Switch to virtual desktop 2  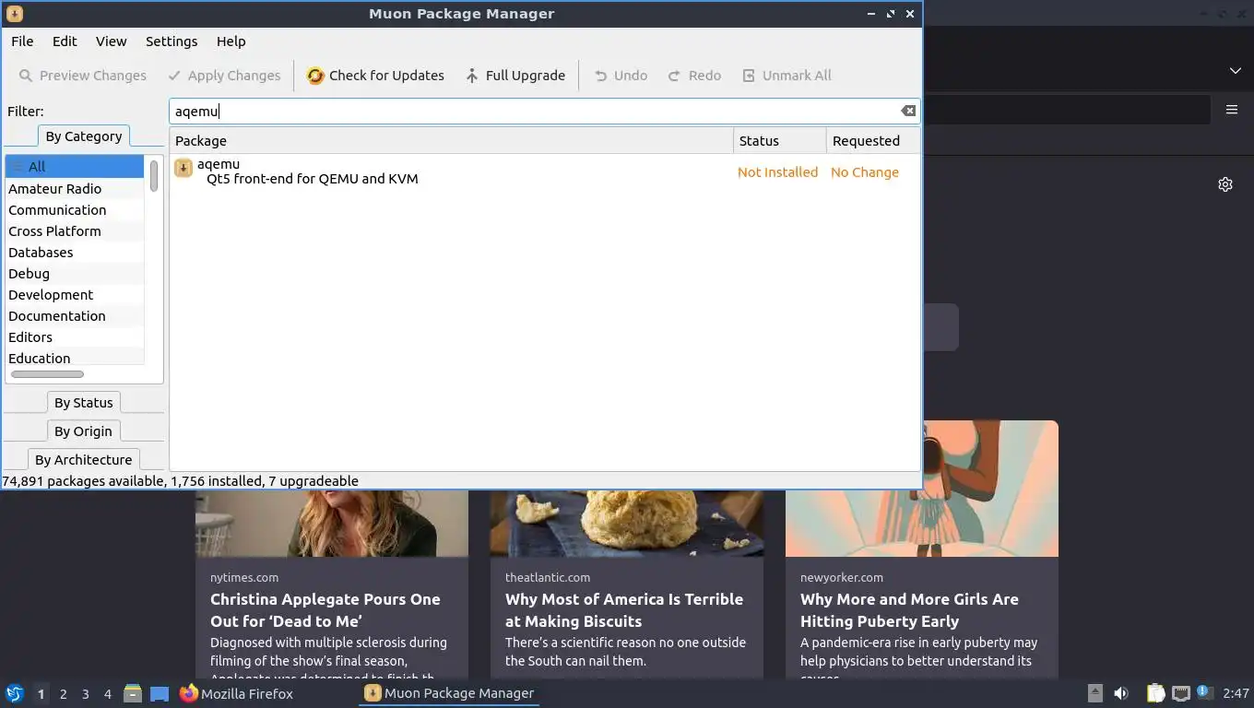63,694
